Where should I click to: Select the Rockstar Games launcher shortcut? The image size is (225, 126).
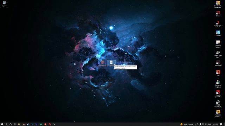(218, 113)
